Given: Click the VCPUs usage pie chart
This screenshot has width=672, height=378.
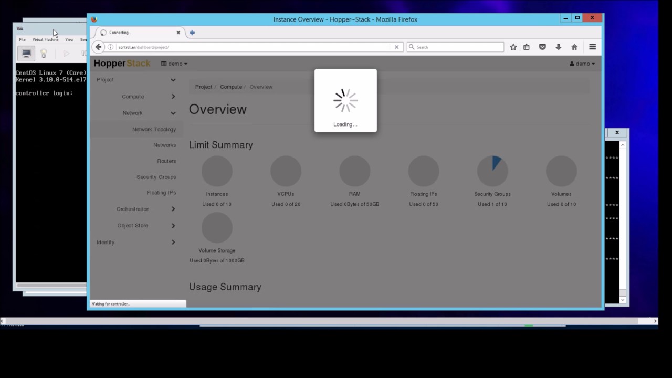Looking at the screenshot, I should coord(286,171).
